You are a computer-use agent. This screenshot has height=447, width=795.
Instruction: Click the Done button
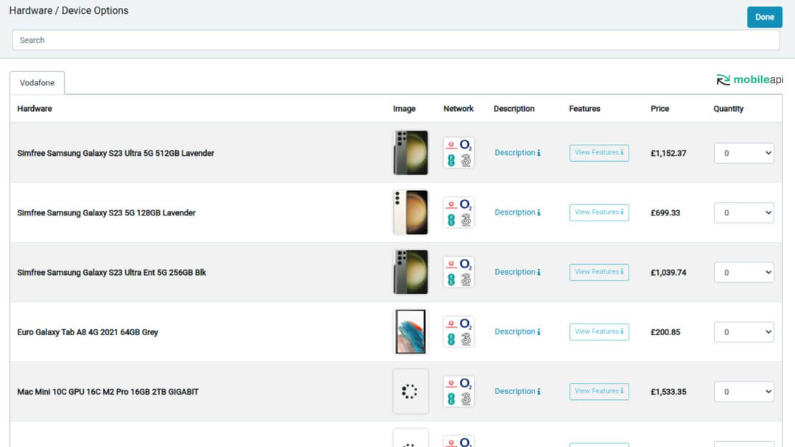[764, 17]
